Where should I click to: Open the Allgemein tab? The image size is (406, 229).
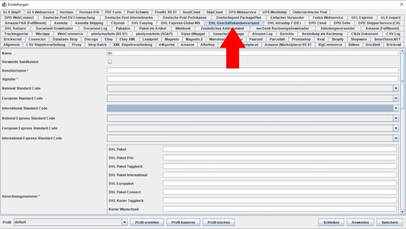tap(11, 45)
